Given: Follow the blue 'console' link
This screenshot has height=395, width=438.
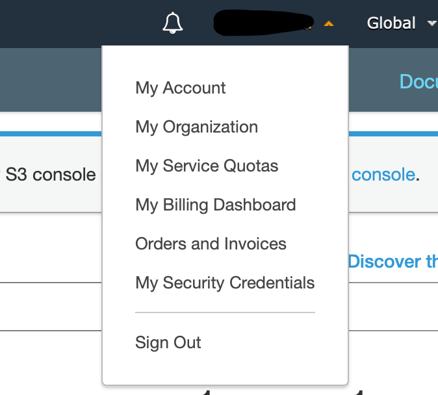Looking at the screenshot, I should 383,174.
